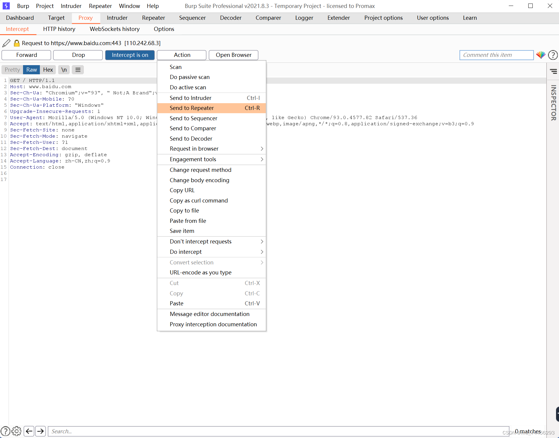The width and height of the screenshot is (559, 438).
Task: Open the message editor hamburger menu icon
Action: click(78, 70)
